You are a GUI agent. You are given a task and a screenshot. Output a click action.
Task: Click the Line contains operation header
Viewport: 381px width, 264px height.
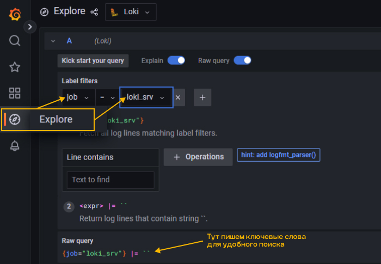pyautogui.click(x=110, y=157)
